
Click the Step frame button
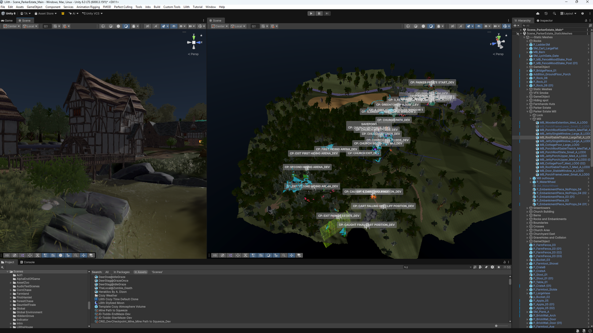[327, 13]
